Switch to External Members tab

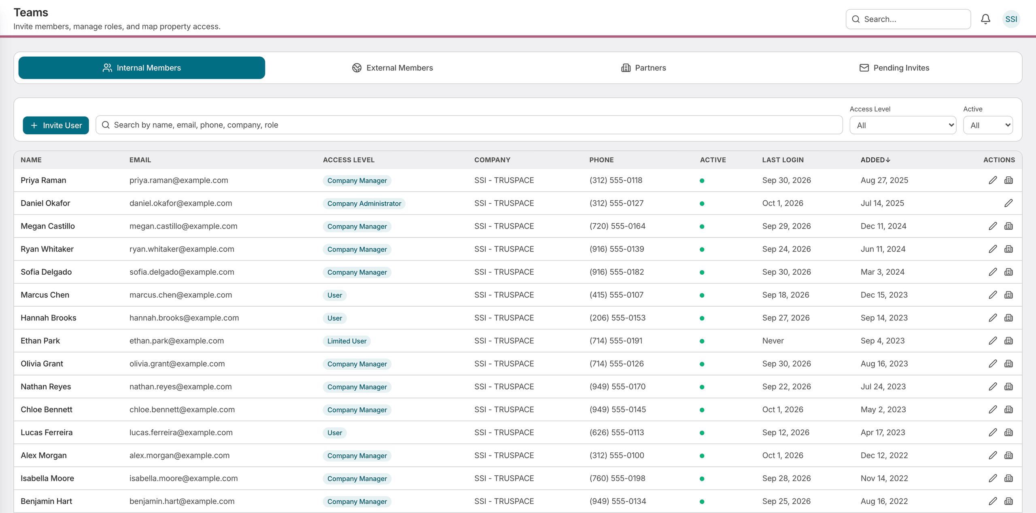pyautogui.click(x=392, y=68)
